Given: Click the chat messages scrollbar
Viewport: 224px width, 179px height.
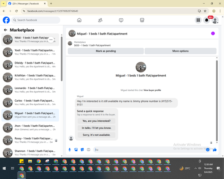Looking at the screenshot, I should point(217,101).
